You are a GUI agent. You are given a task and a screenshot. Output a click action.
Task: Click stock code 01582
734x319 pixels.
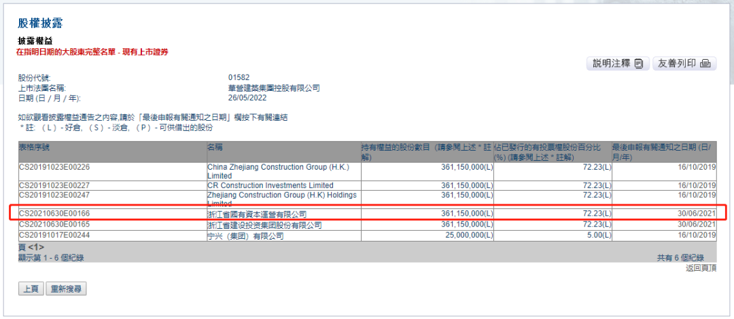239,77
